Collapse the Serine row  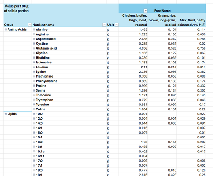coord(34,90)
